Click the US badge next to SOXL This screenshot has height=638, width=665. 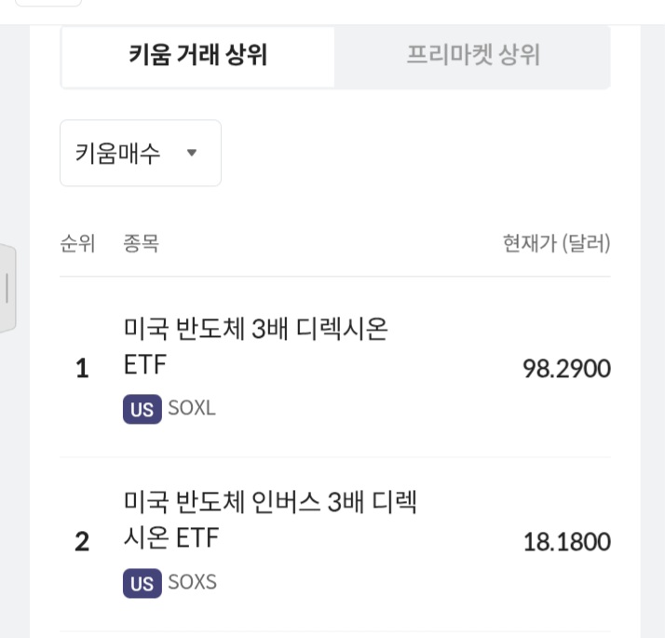click(x=142, y=409)
